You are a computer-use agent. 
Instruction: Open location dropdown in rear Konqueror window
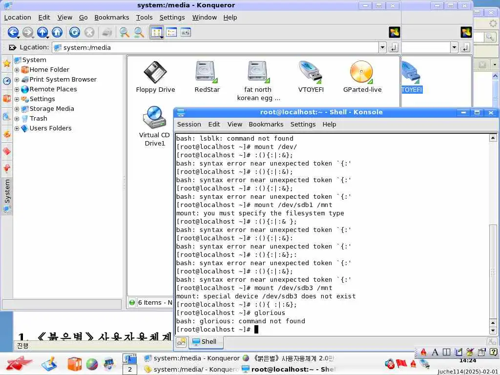click(x=454, y=47)
